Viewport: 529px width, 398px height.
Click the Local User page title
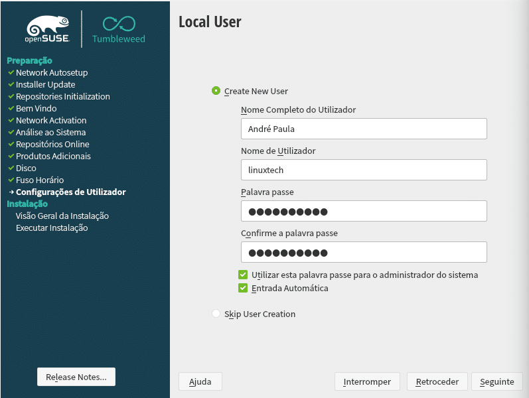coord(210,22)
